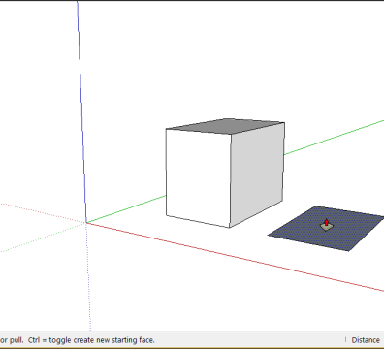This screenshot has height=349, width=384.
Task: Select the top front edge of the cube
Action: click(x=199, y=131)
